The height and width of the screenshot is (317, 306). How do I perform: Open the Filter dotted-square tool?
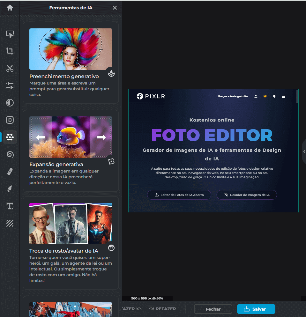click(10, 120)
